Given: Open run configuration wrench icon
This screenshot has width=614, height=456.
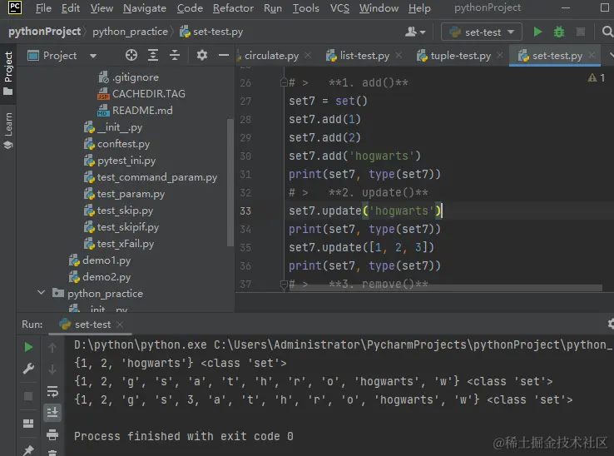Looking at the screenshot, I should 28,369.
